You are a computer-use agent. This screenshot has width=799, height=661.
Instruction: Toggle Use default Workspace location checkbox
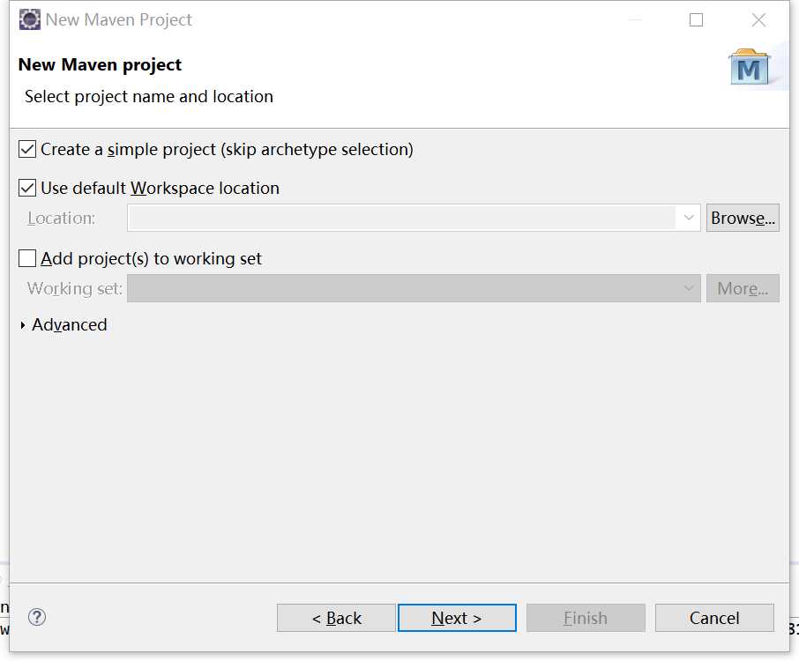point(27,188)
